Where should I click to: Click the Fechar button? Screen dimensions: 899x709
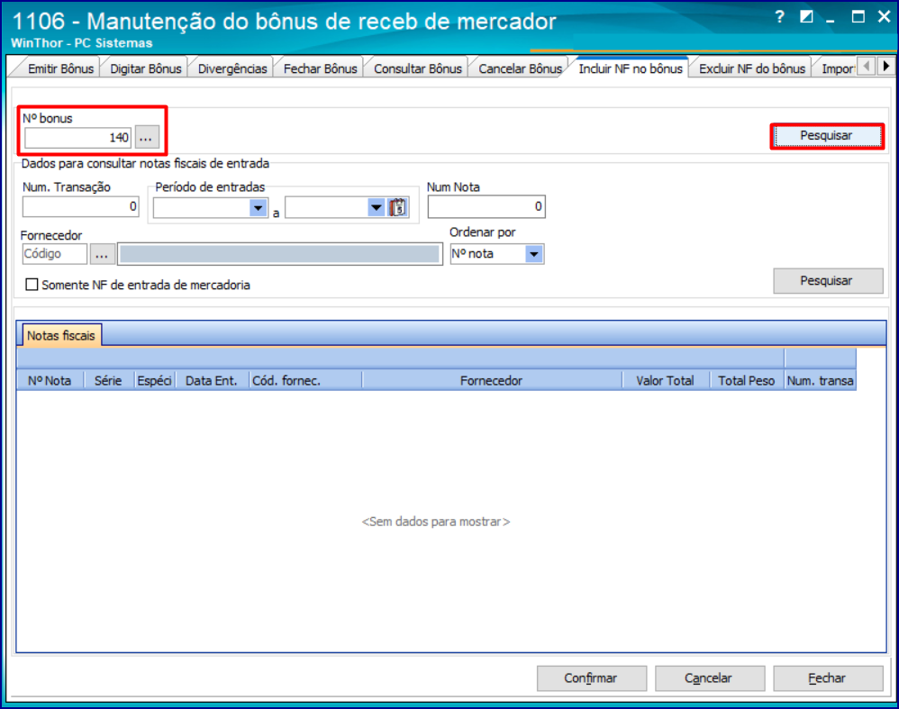tap(827, 678)
